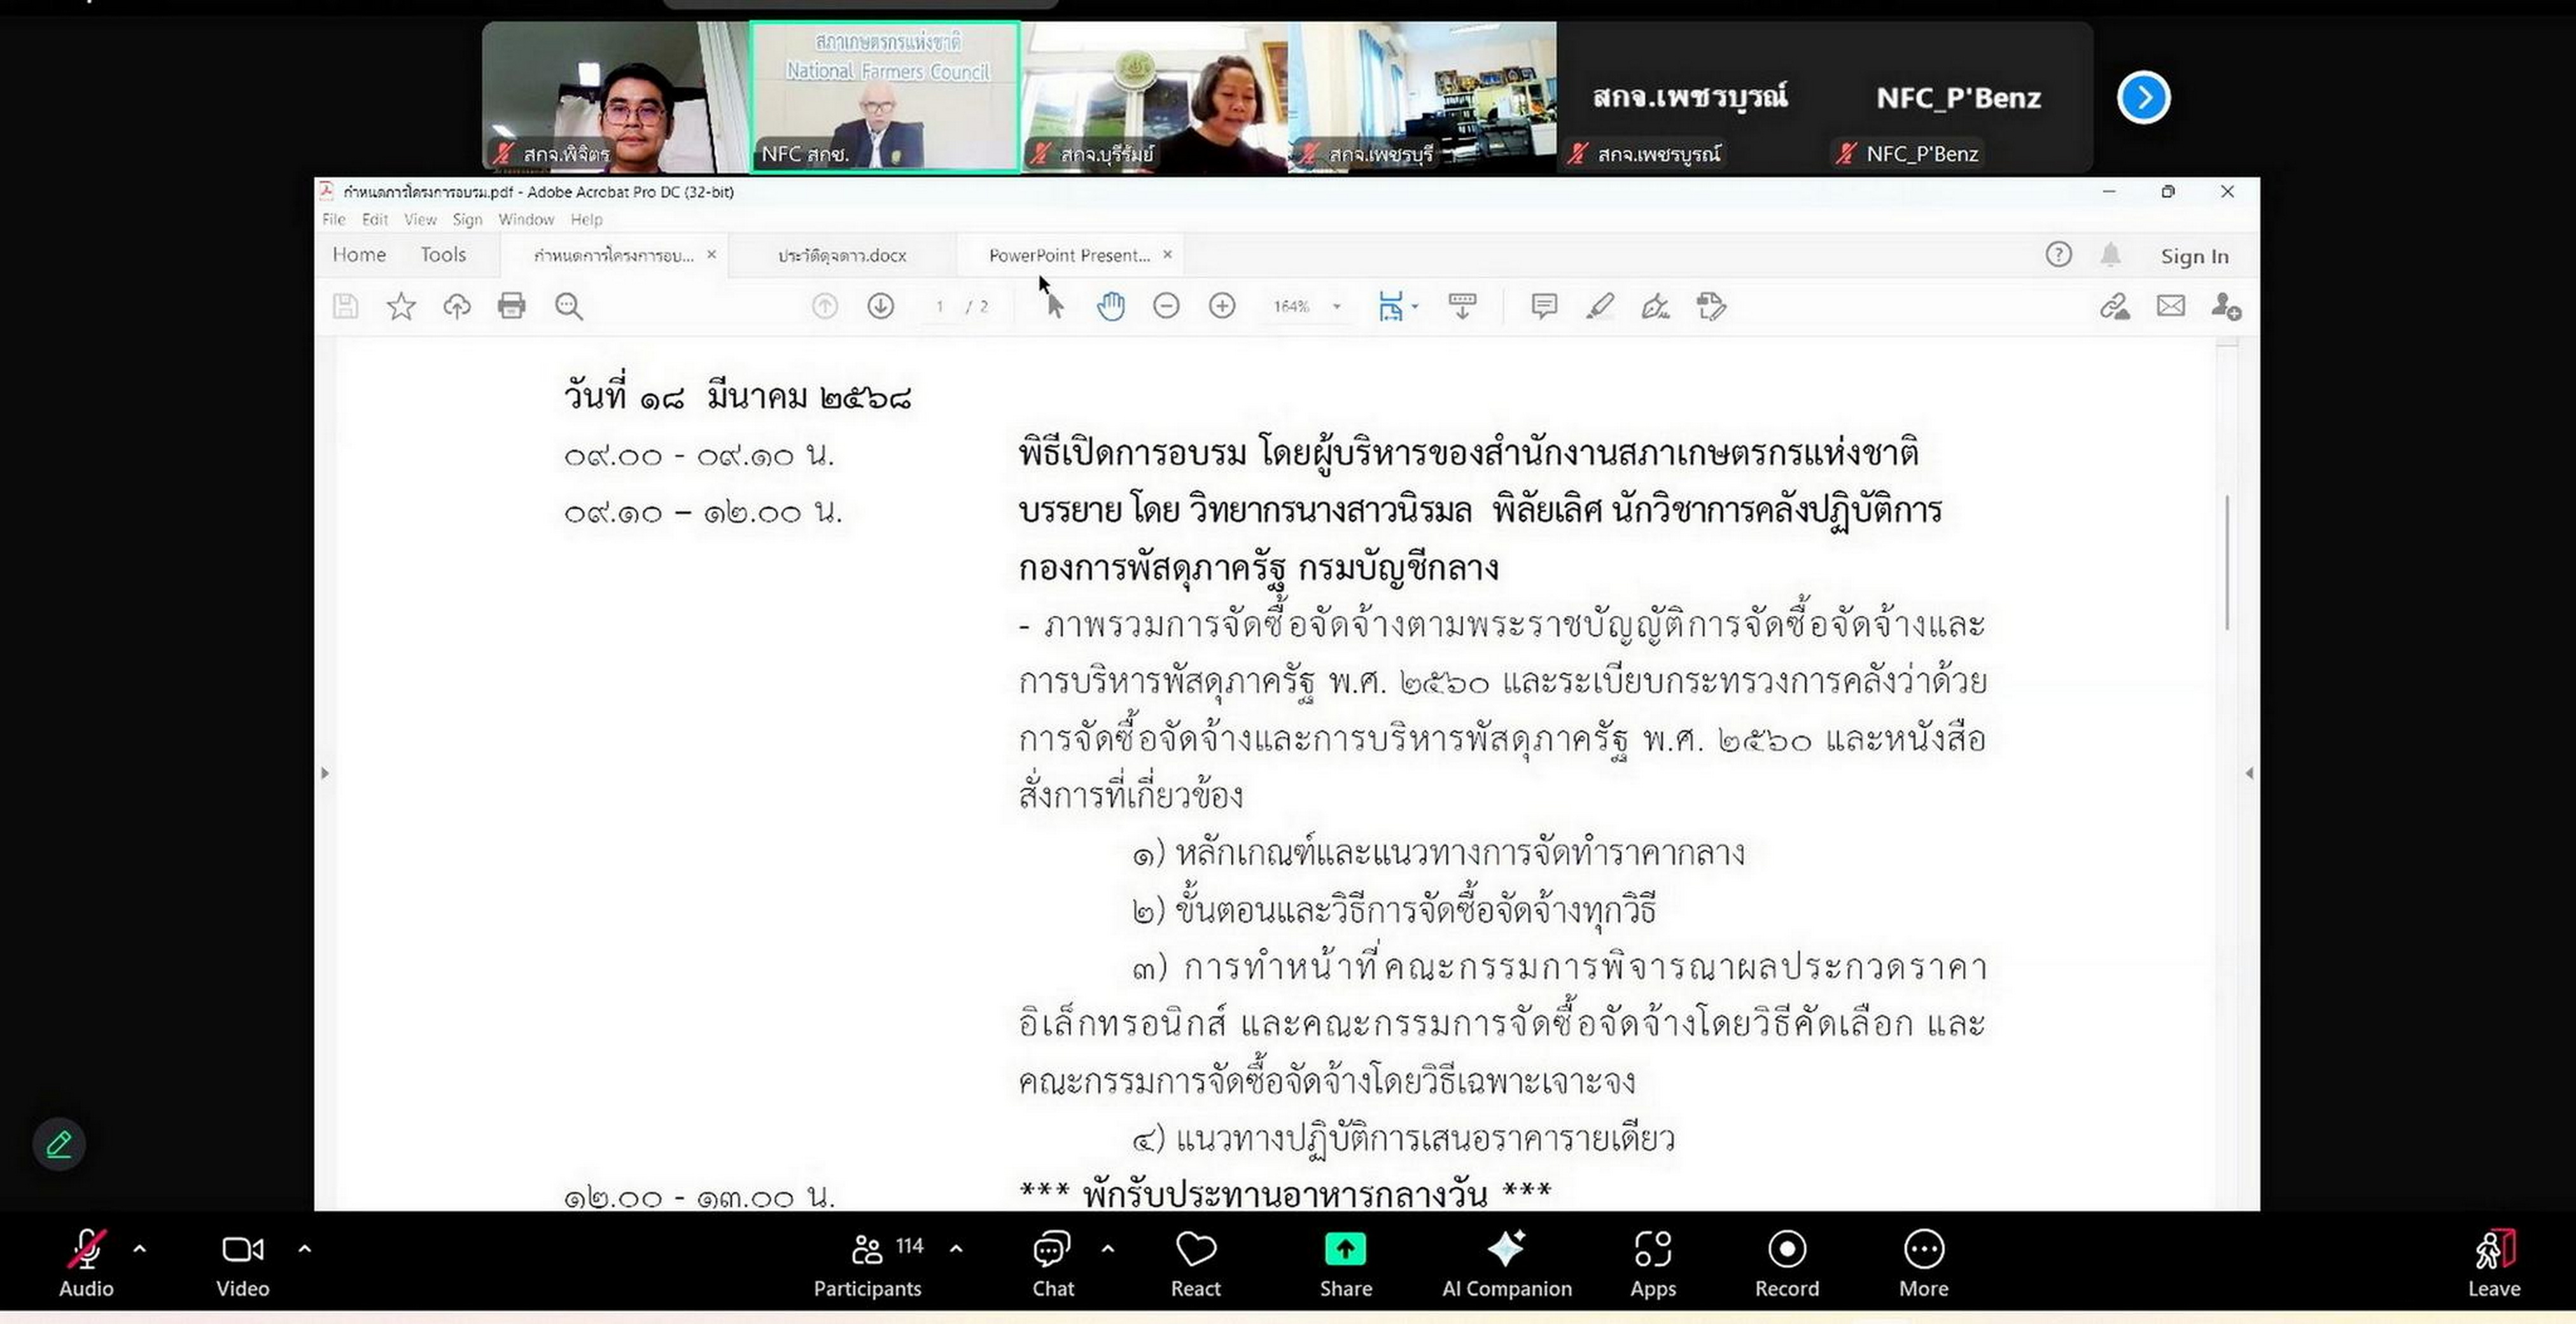Screen dimensions: 2576x1324
Task: Open the Participants panel in Zoom
Action: pyautogui.click(x=868, y=1264)
